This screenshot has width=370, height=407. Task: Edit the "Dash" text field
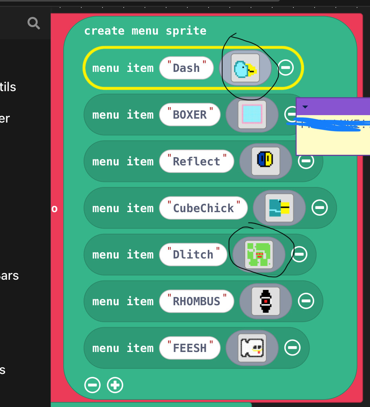[x=186, y=68]
